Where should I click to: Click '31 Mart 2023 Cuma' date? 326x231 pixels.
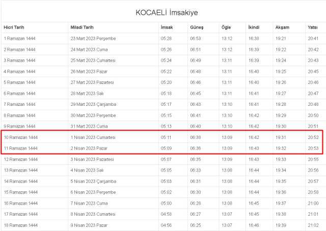(x=89, y=126)
